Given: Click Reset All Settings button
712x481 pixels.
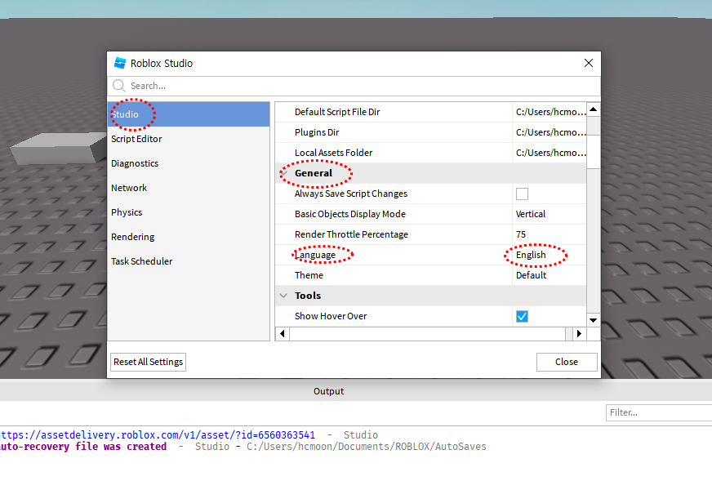Looking at the screenshot, I should pos(148,362).
